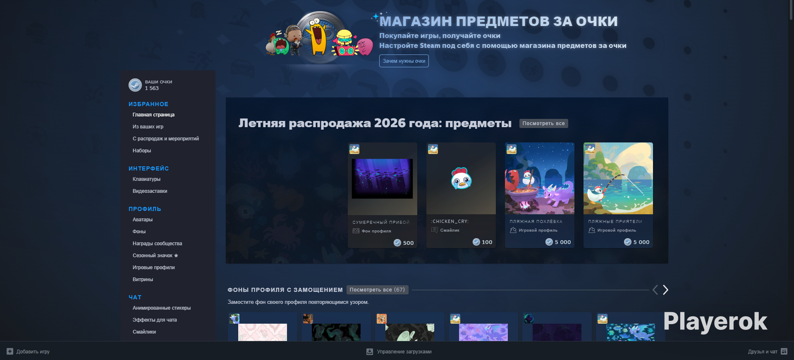Open the Клавиатуры category
The height and width of the screenshot is (360, 794).
[x=146, y=179]
